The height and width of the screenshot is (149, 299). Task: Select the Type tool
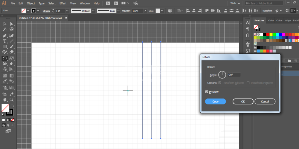(x=5, y=41)
